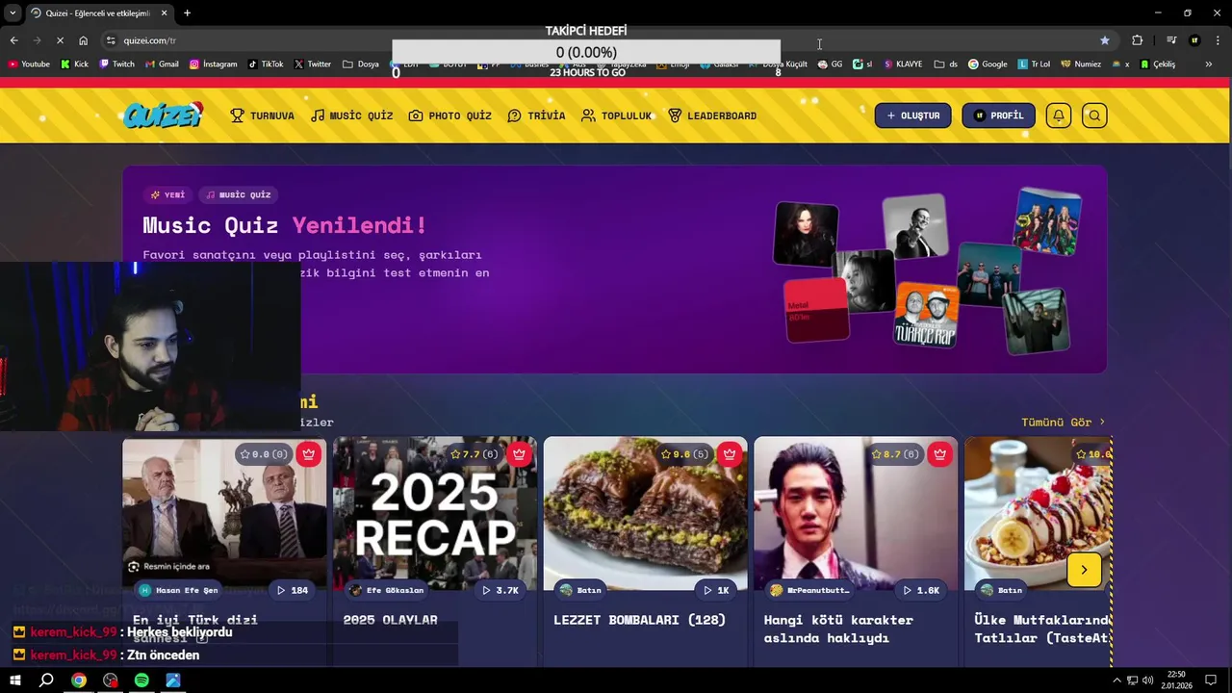Open author Efe Gökaslan profile
Screen dimensions: 1232x693
click(387, 590)
